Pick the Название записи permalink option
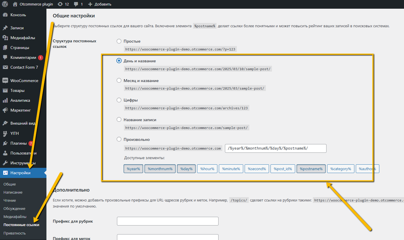Screen dimensions: 404x240 119,119
